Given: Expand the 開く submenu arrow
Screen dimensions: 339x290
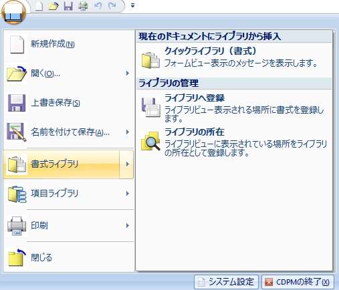Looking at the screenshot, I should pyautogui.click(x=128, y=74).
